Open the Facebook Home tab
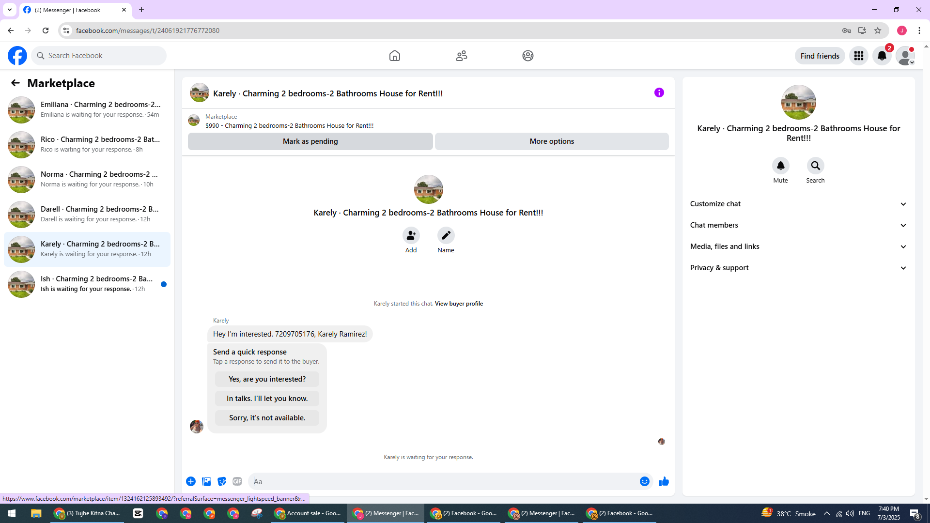Image resolution: width=930 pixels, height=523 pixels. pos(394,56)
